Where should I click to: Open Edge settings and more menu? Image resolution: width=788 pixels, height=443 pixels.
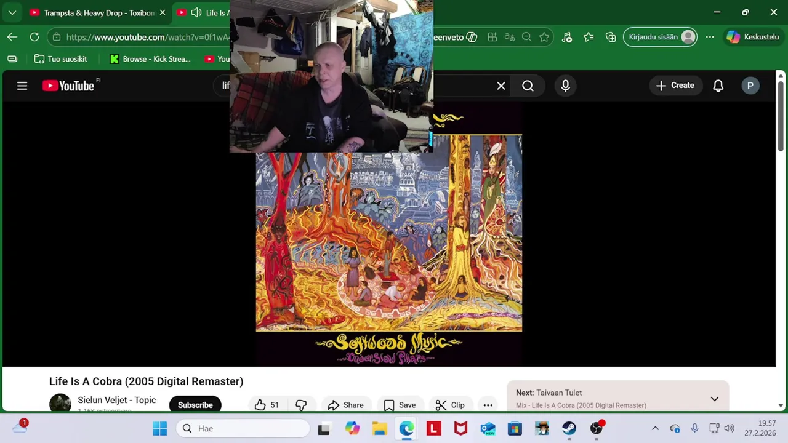coord(710,37)
